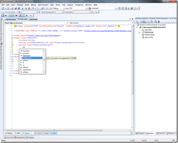Toggle the word completion 'abc' button

[x=6, y=15]
